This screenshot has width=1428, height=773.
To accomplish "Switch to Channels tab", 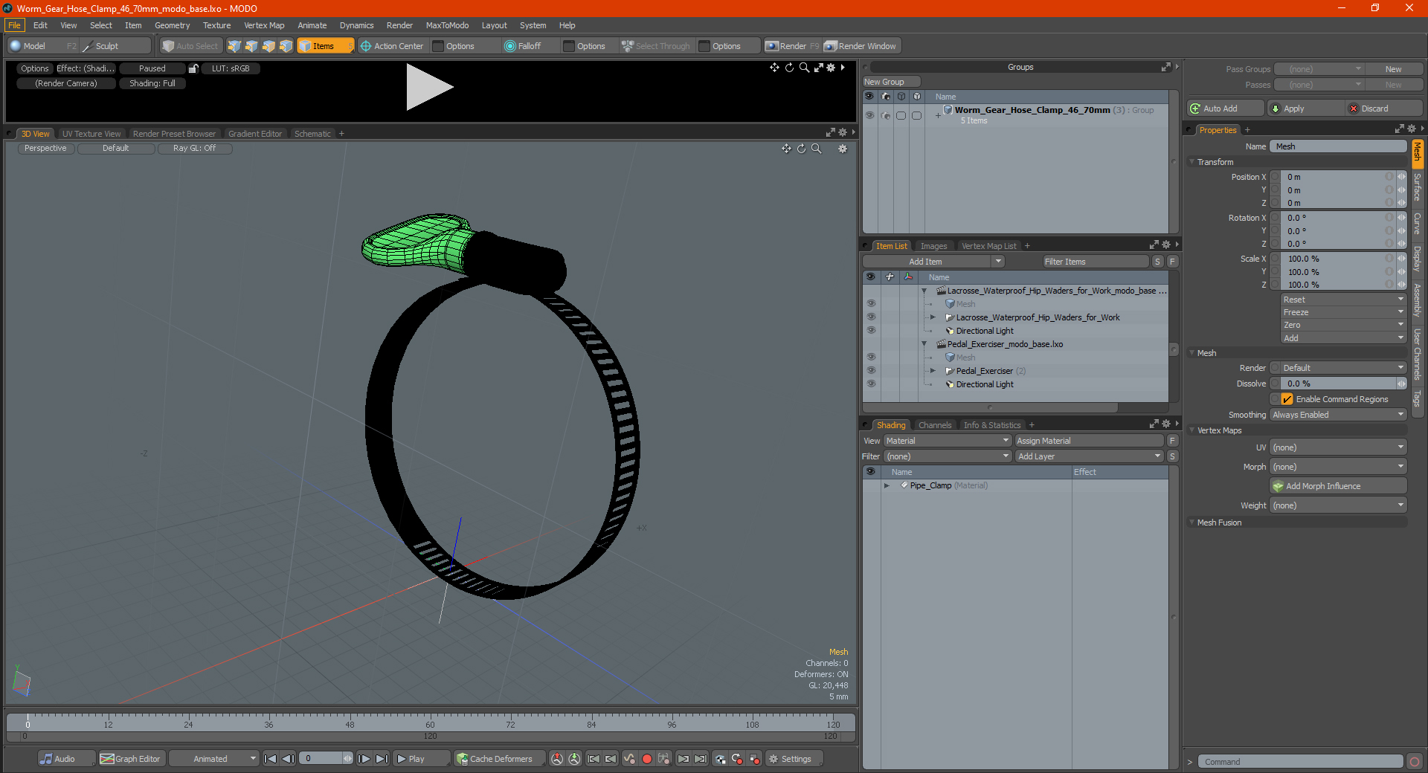I will pyautogui.click(x=934, y=425).
